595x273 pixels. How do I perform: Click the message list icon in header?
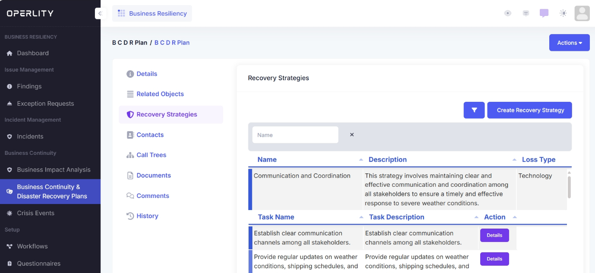(526, 13)
